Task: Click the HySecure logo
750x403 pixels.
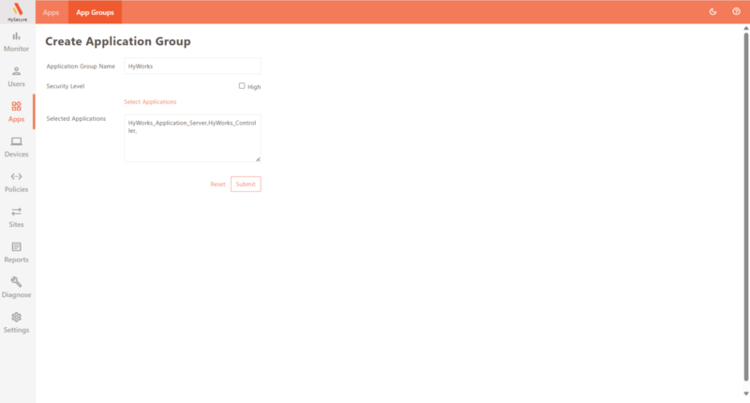Action: (x=17, y=12)
